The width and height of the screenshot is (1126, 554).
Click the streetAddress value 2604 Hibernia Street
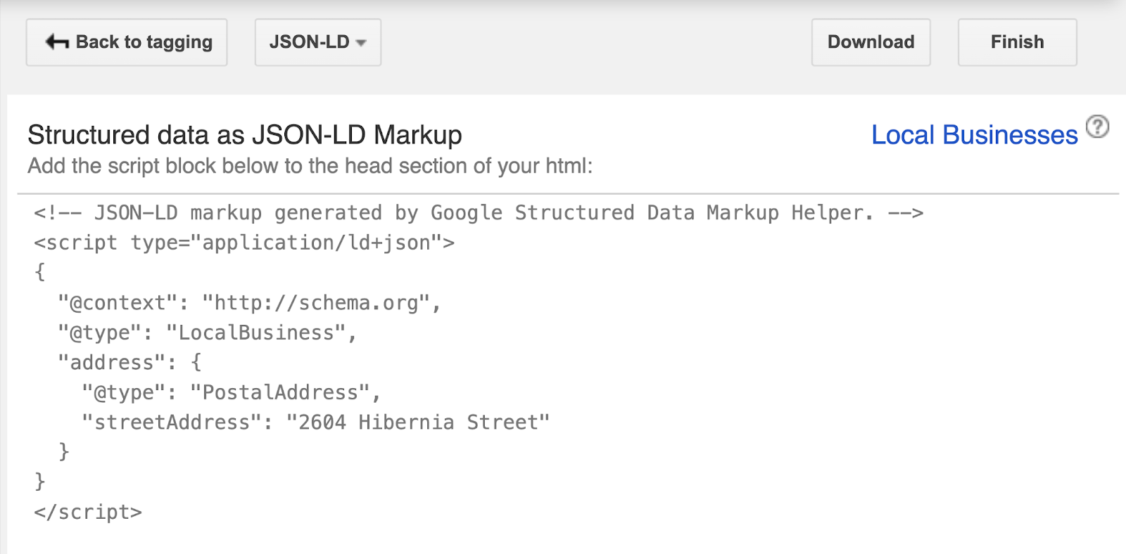pos(420,422)
